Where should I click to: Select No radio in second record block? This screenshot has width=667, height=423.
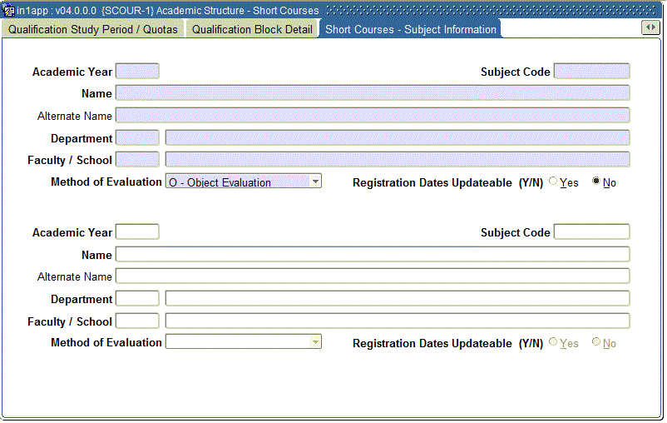click(x=596, y=342)
